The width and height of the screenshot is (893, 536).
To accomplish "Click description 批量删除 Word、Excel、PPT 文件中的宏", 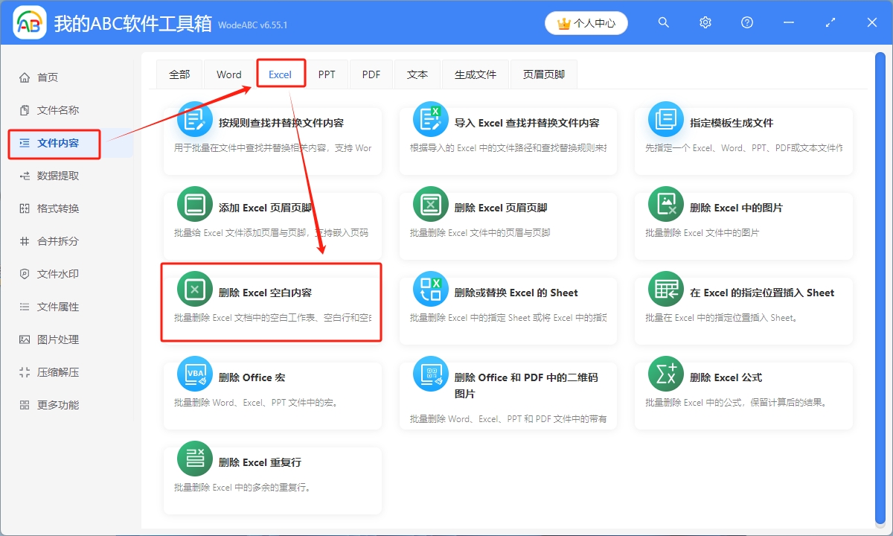I will [x=257, y=403].
